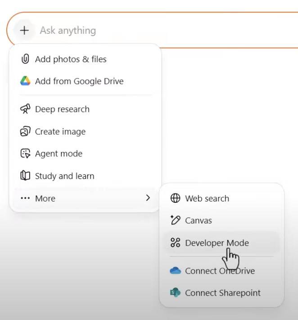The width and height of the screenshot is (298, 320).
Task: Select the Developer Mode menu entry
Action: click(217, 243)
